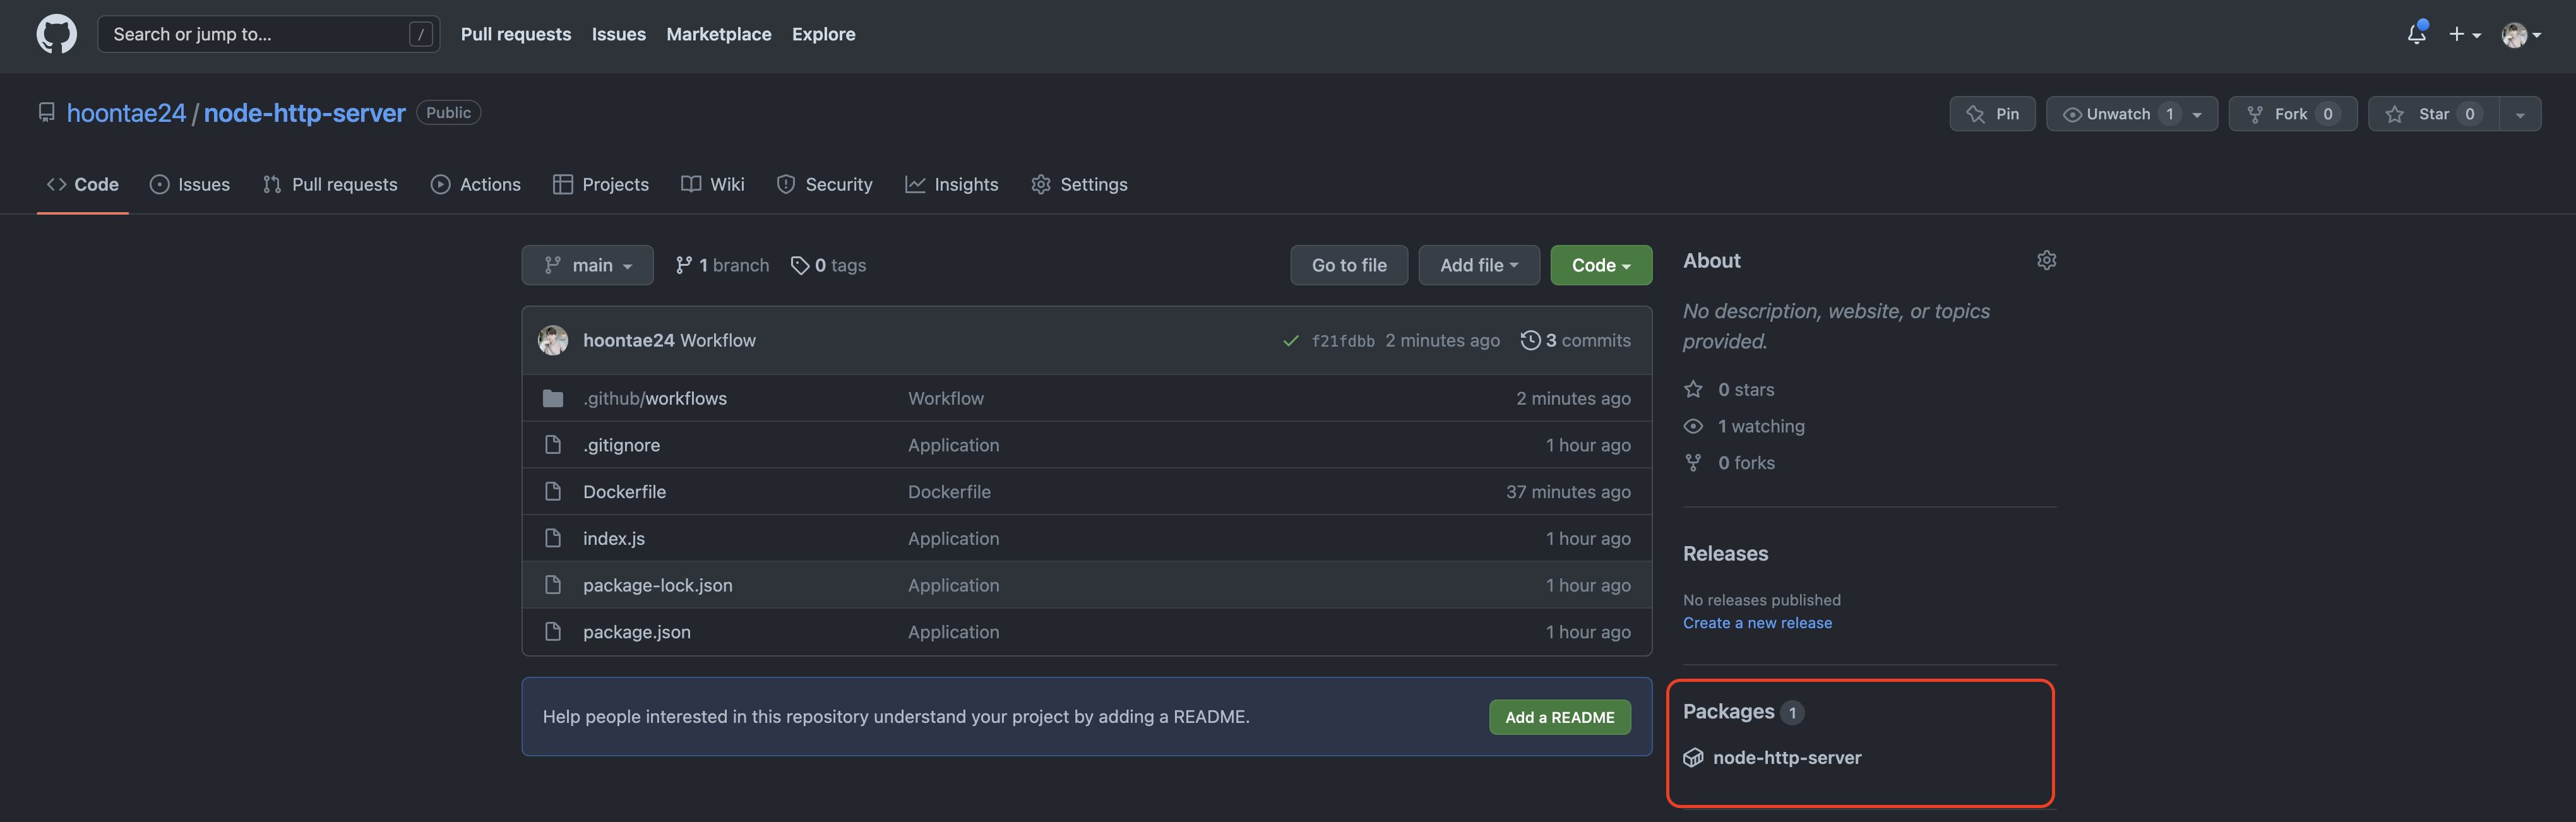
Task: Open the Actions tab
Action: 476,184
